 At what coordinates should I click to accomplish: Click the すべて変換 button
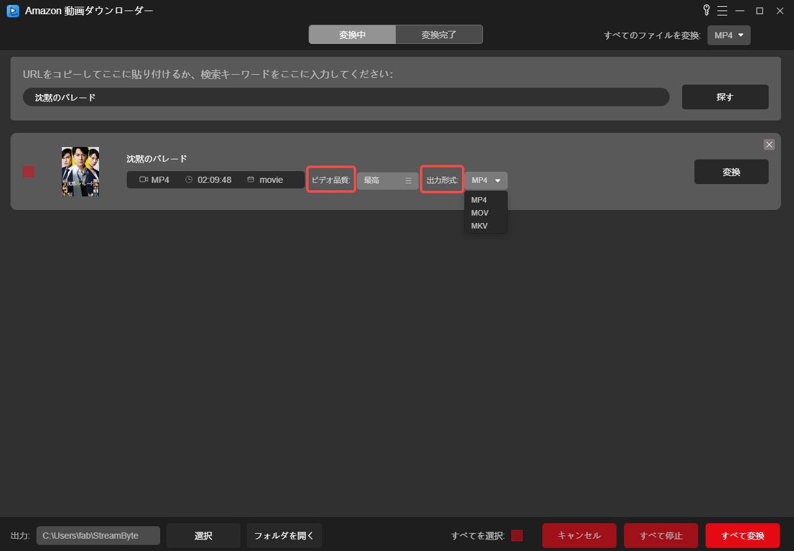point(743,536)
